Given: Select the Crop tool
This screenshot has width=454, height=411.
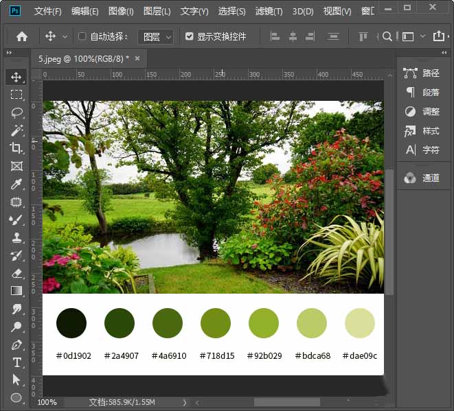Looking at the screenshot, I should click(x=16, y=148).
